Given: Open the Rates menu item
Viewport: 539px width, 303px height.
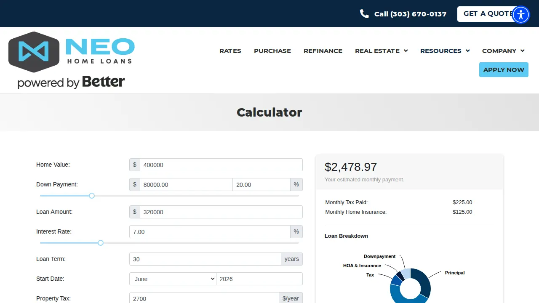Looking at the screenshot, I should [x=230, y=51].
